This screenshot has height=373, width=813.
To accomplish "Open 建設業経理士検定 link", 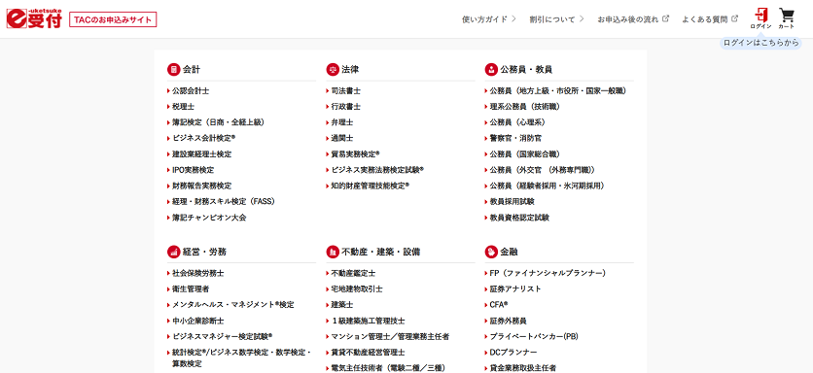I will (x=202, y=153).
